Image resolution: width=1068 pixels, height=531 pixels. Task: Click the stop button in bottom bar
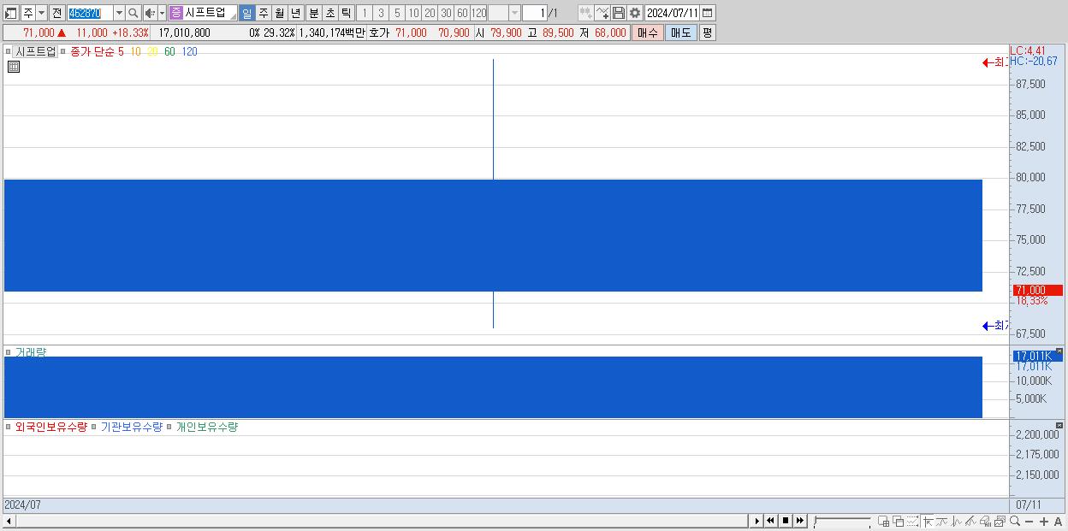786,521
